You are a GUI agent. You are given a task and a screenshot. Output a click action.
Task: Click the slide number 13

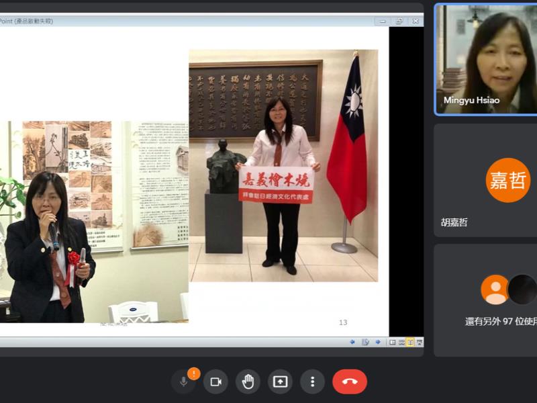(343, 322)
